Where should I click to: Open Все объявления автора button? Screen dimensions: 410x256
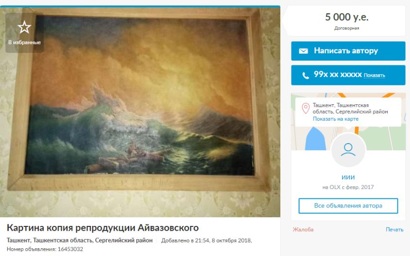[348, 206]
